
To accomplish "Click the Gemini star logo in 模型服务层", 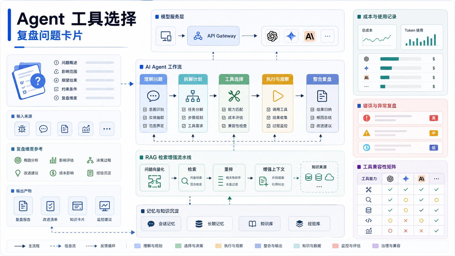I will pos(291,36).
